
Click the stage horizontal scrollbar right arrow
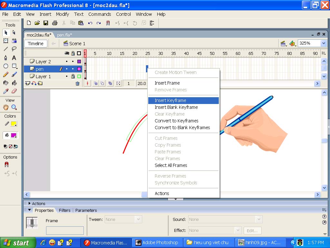click(x=317, y=195)
